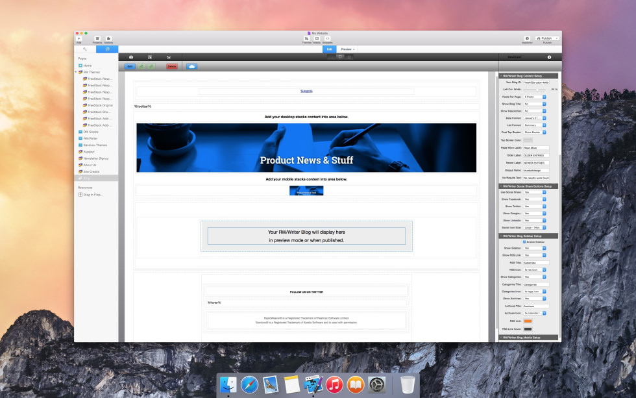The width and height of the screenshot is (636, 398).
Task: Open the Themes browser icon
Action: coord(306,38)
